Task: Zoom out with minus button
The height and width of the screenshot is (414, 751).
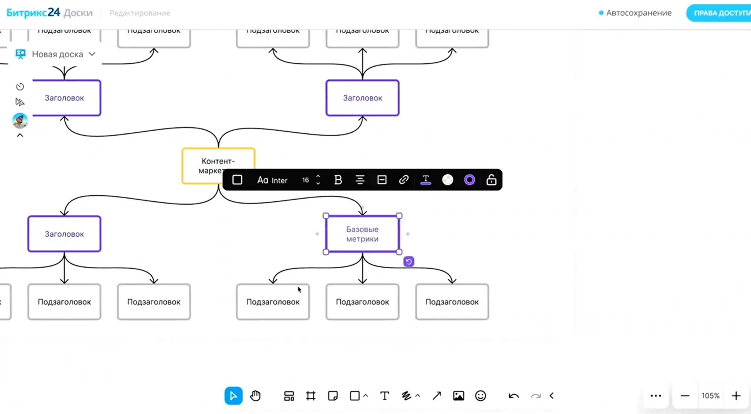Action: click(x=685, y=396)
